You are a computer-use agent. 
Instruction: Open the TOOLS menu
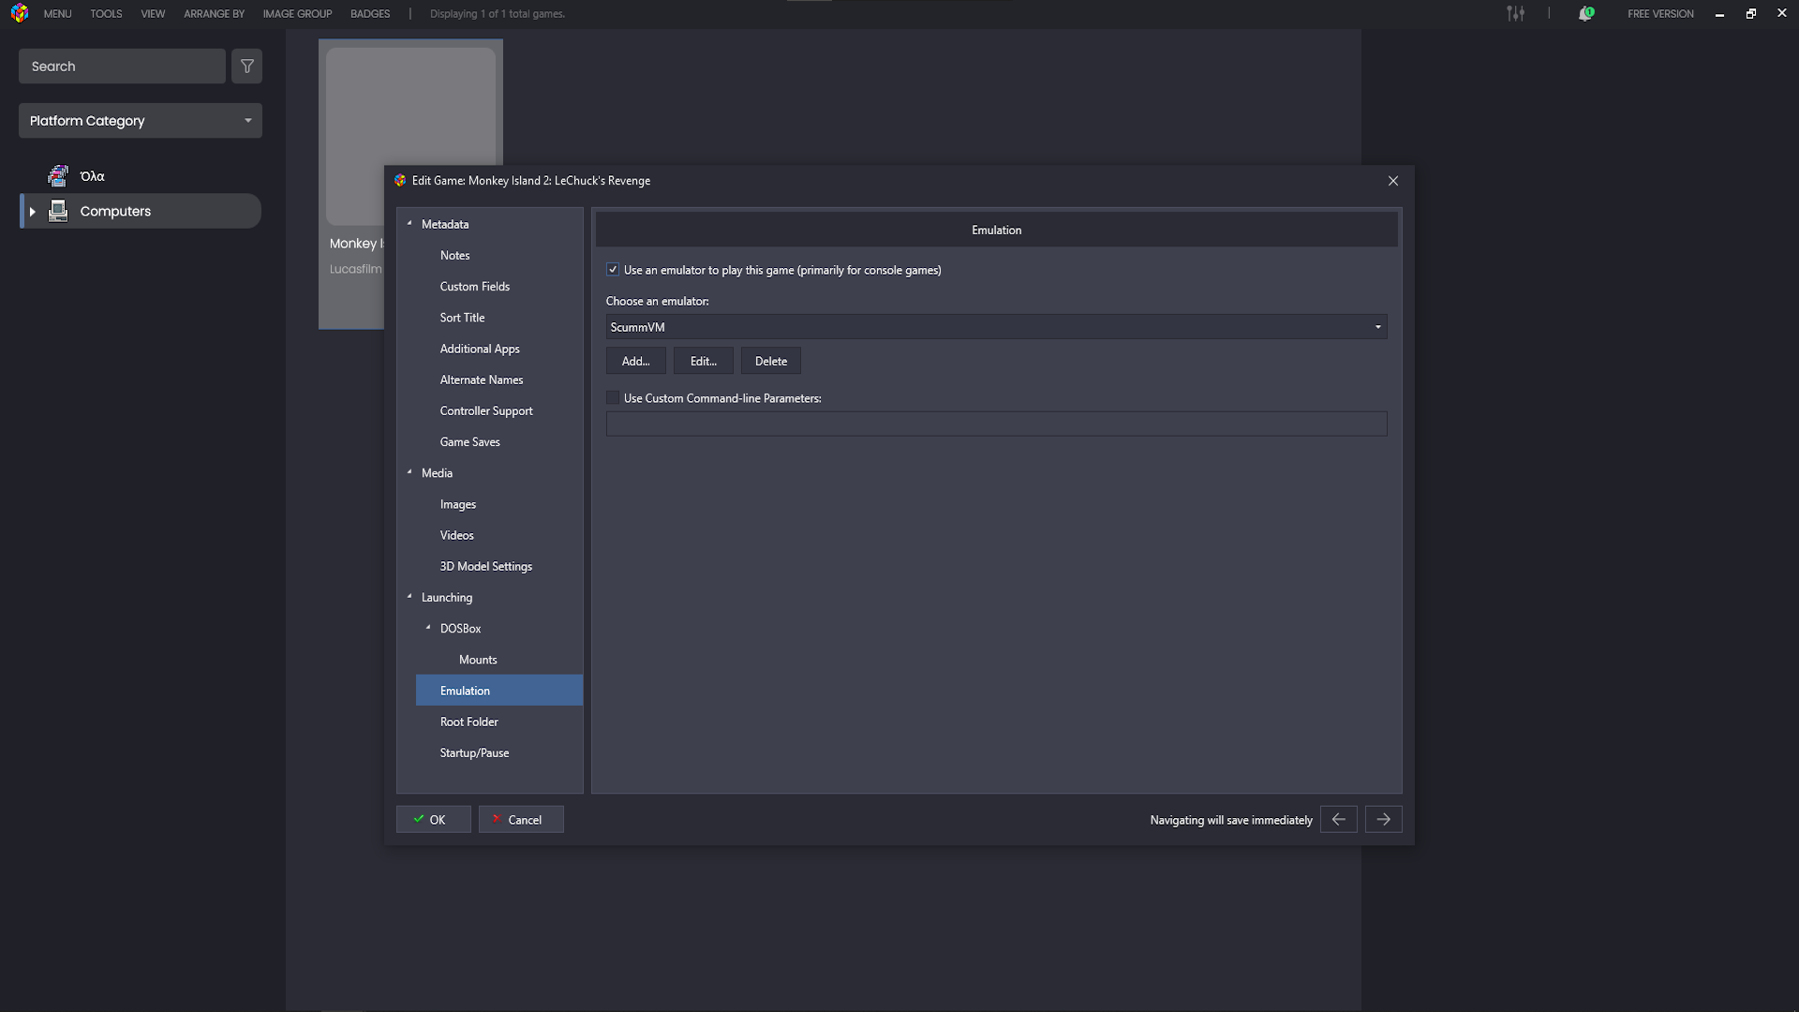click(x=106, y=14)
